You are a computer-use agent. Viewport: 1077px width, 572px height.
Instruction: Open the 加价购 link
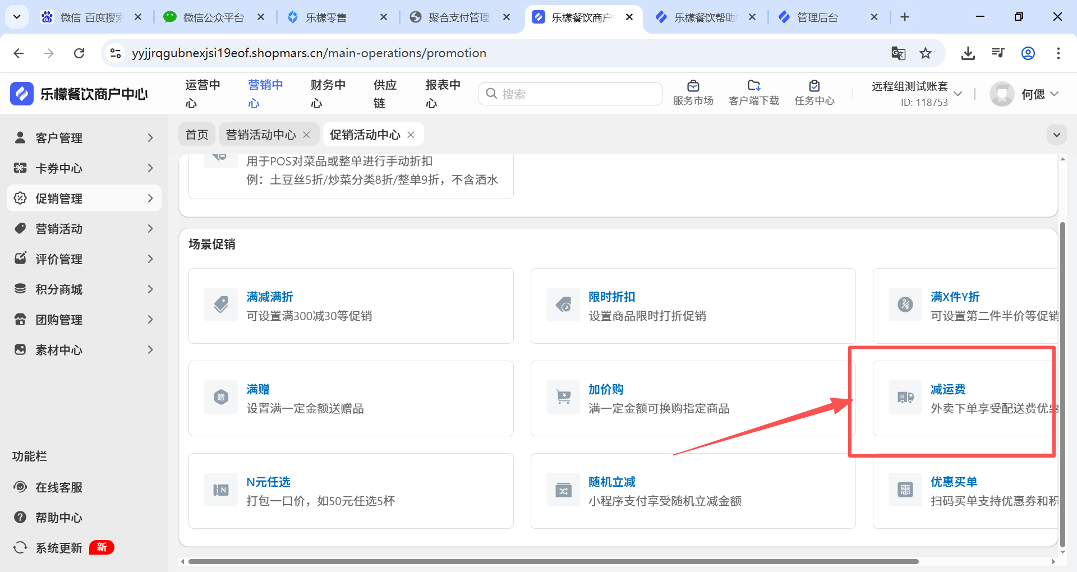pyautogui.click(x=606, y=389)
